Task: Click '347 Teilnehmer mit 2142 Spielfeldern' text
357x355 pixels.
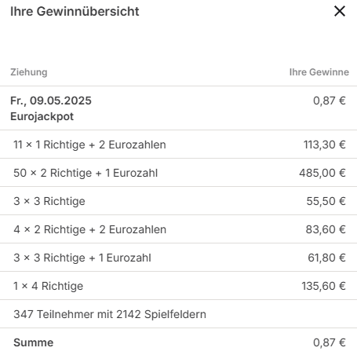Action: point(110,314)
